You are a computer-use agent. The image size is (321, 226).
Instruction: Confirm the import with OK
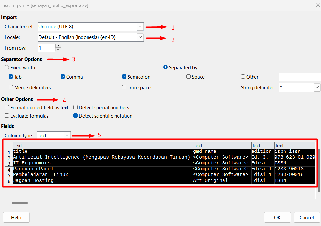277,217
